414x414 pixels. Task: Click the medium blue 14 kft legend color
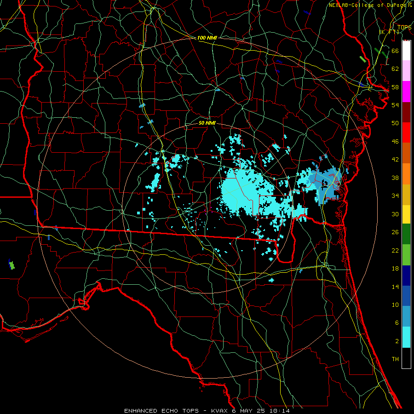coord(406,296)
